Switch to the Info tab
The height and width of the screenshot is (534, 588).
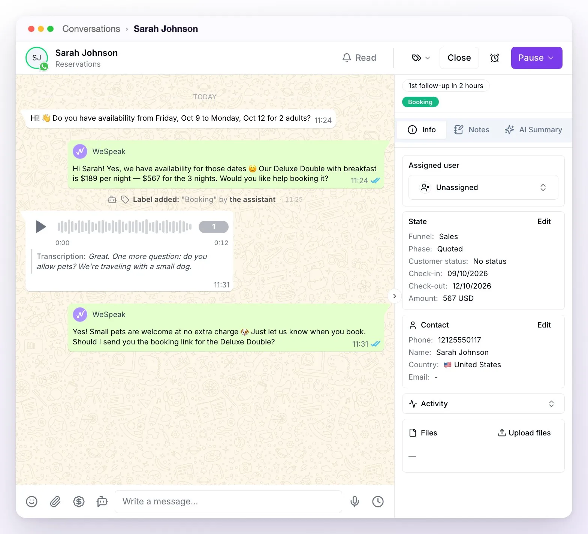[422, 130]
